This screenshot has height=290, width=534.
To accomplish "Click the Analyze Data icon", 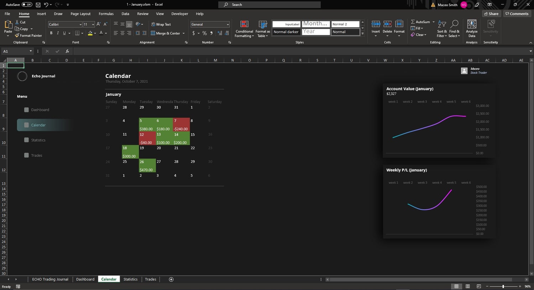I will click(472, 25).
